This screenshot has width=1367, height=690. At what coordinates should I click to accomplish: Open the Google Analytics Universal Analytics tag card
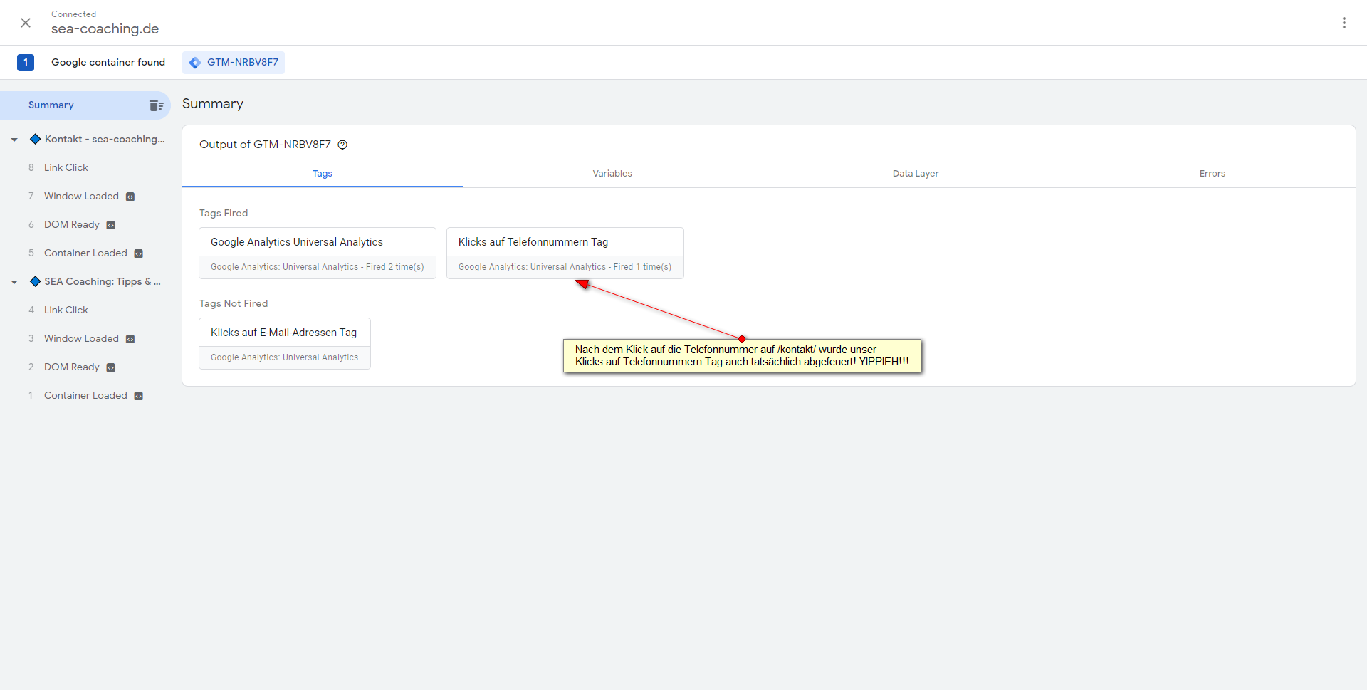[318, 253]
